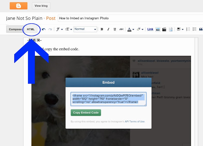203x146 pixels.
Task: Insert a video using the clapperboard icon
Action: 164,29
